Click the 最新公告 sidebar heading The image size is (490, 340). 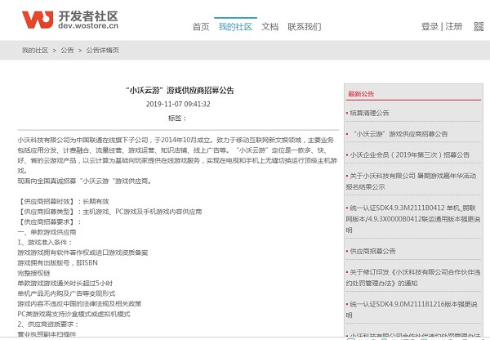361,93
